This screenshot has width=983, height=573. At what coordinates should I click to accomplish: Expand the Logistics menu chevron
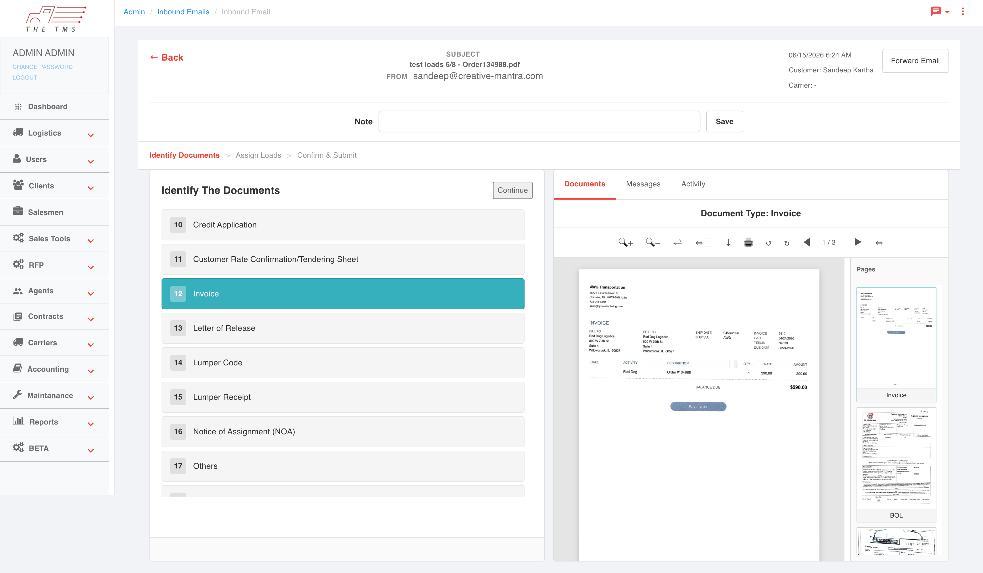[91, 135]
